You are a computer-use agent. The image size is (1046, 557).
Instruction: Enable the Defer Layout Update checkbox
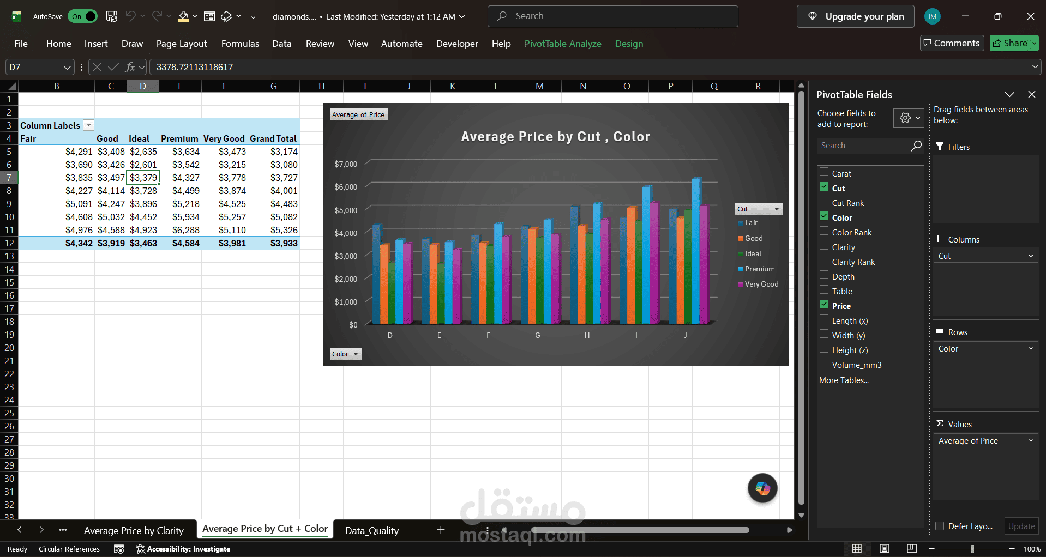coord(940,526)
